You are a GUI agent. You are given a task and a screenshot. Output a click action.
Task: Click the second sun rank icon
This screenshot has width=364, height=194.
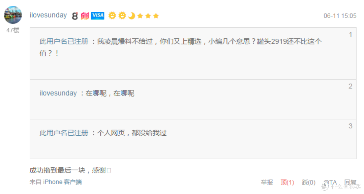coord(122,16)
